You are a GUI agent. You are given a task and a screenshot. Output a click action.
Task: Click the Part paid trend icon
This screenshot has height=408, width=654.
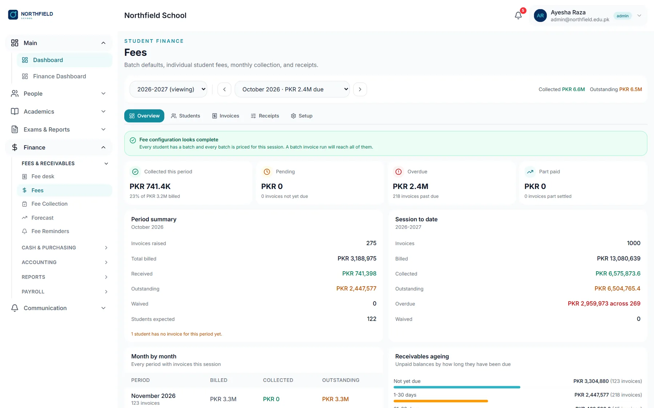530,172
